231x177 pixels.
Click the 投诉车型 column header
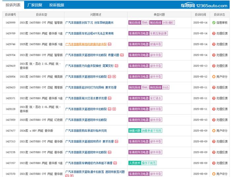41,15
